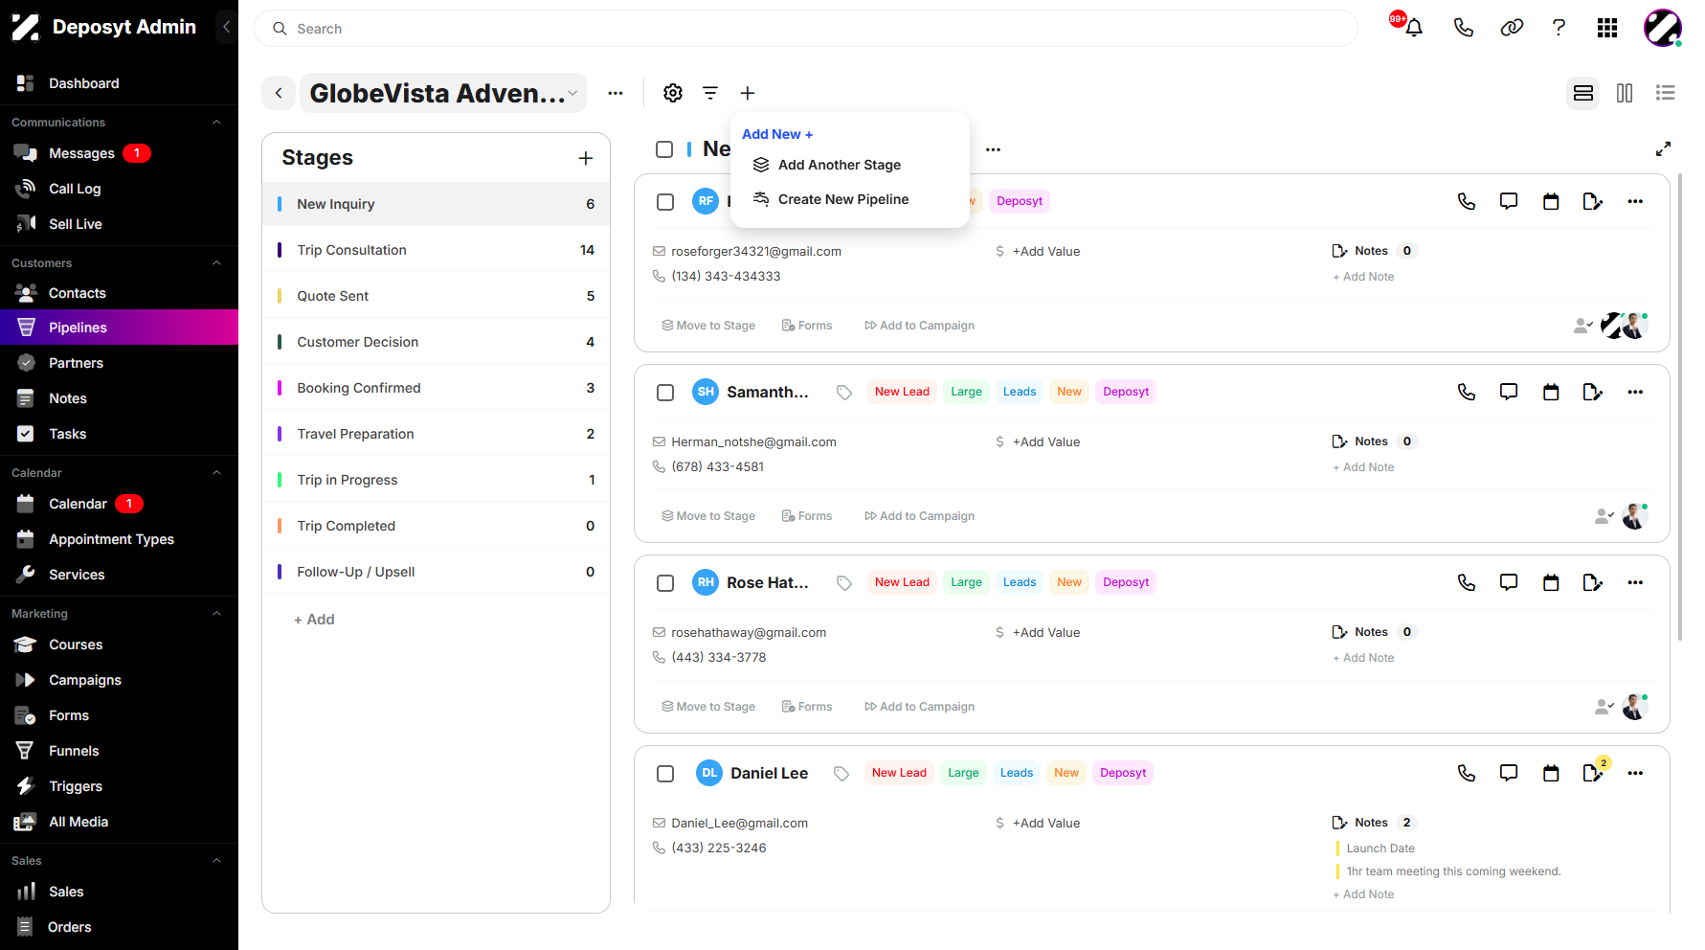
Task: Click tag icon next to Rose Hathaway
Action: click(844, 582)
